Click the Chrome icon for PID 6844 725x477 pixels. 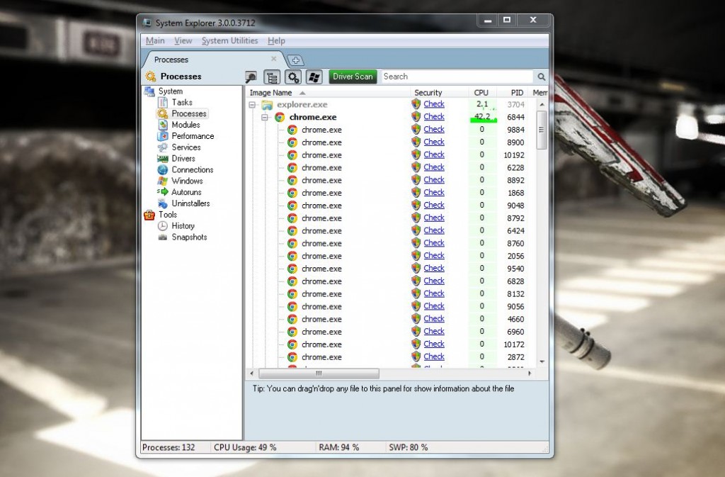[280, 117]
